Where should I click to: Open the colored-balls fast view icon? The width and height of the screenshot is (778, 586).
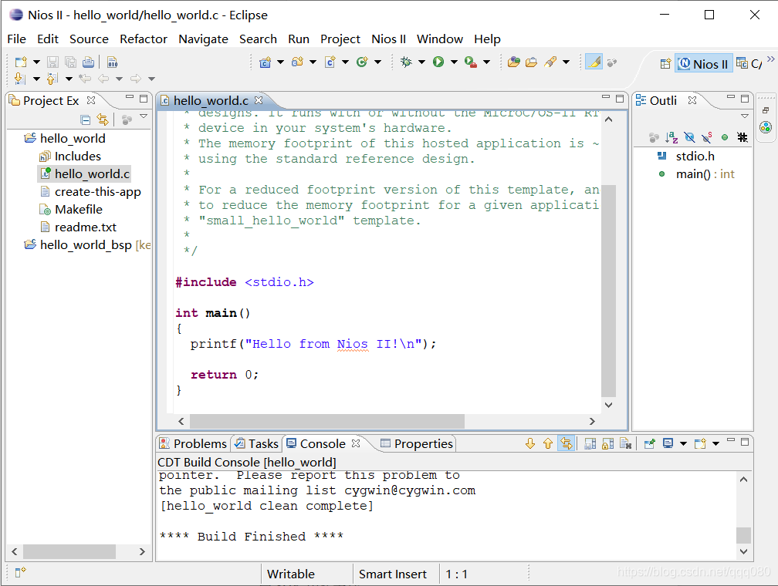coord(766,127)
